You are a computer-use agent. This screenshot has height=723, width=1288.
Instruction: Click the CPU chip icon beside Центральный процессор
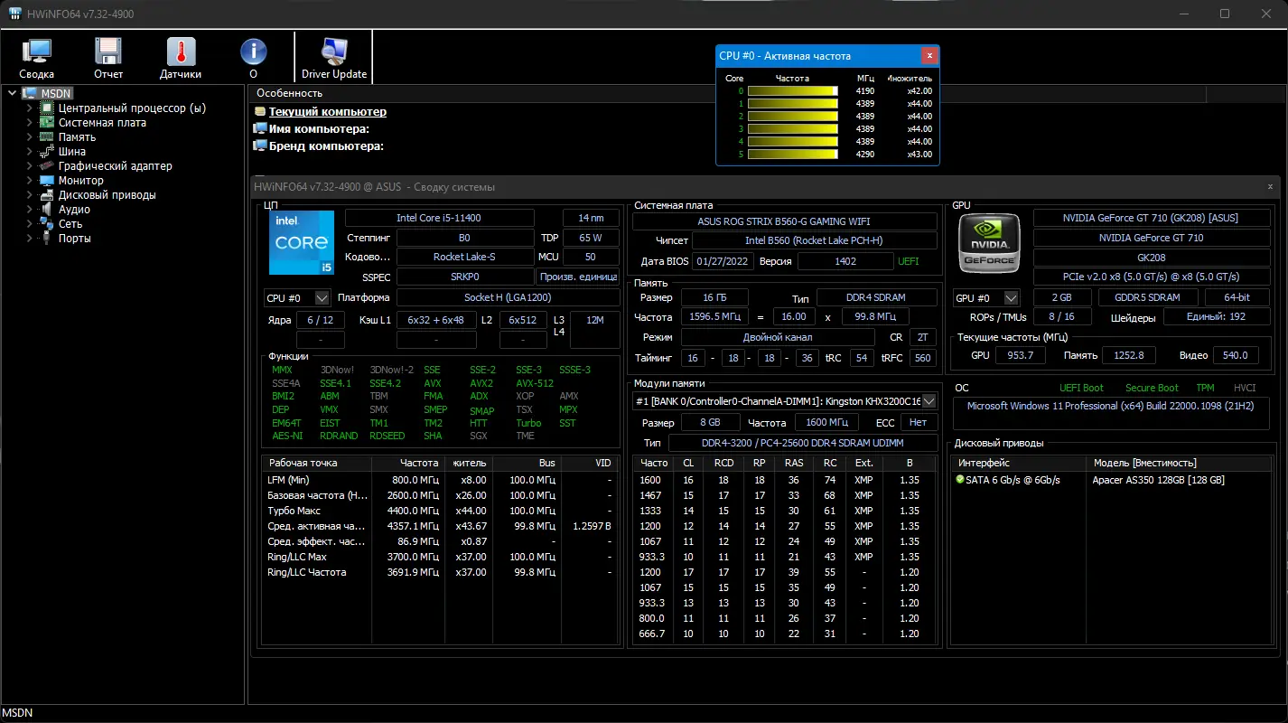pyautogui.click(x=47, y=108)
